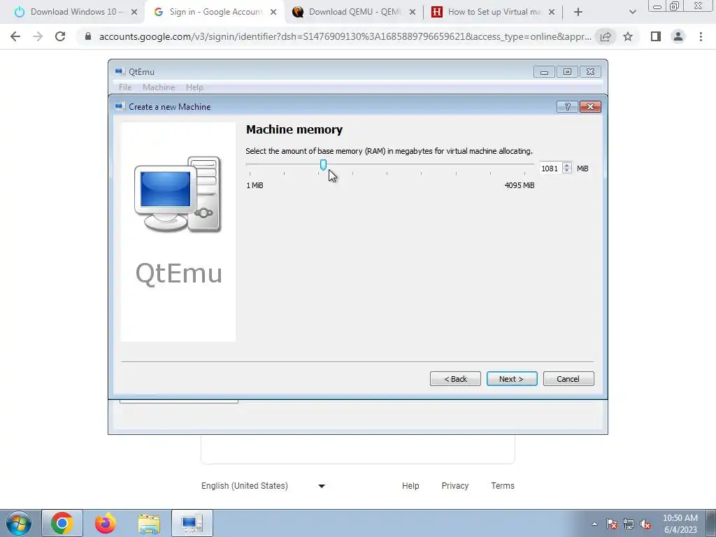This screenshot has height=537, width=716.
Task: Close the How to Set up Virtual tab
Action: [552, 13]
